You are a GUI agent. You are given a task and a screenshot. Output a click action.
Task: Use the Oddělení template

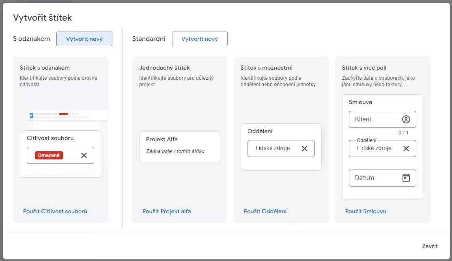click(265, 211)
